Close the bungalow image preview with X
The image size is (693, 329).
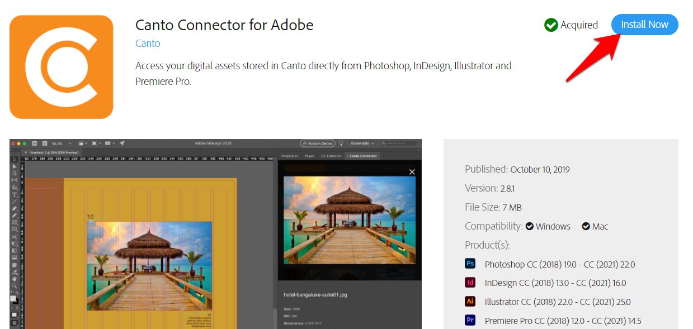(x=412, y=172)
